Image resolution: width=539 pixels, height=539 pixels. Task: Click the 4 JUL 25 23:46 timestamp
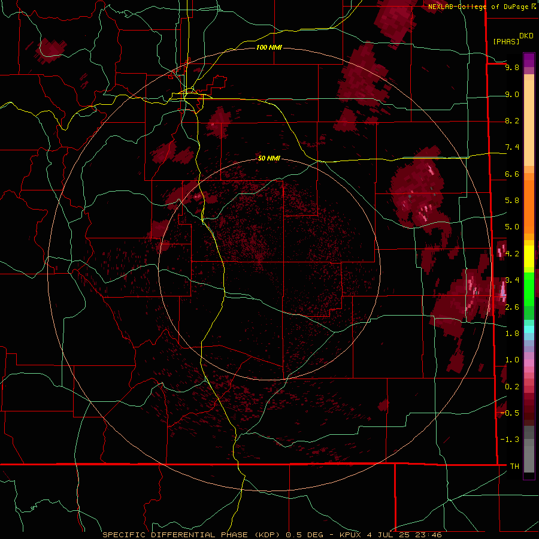click(x=404, y=535)
